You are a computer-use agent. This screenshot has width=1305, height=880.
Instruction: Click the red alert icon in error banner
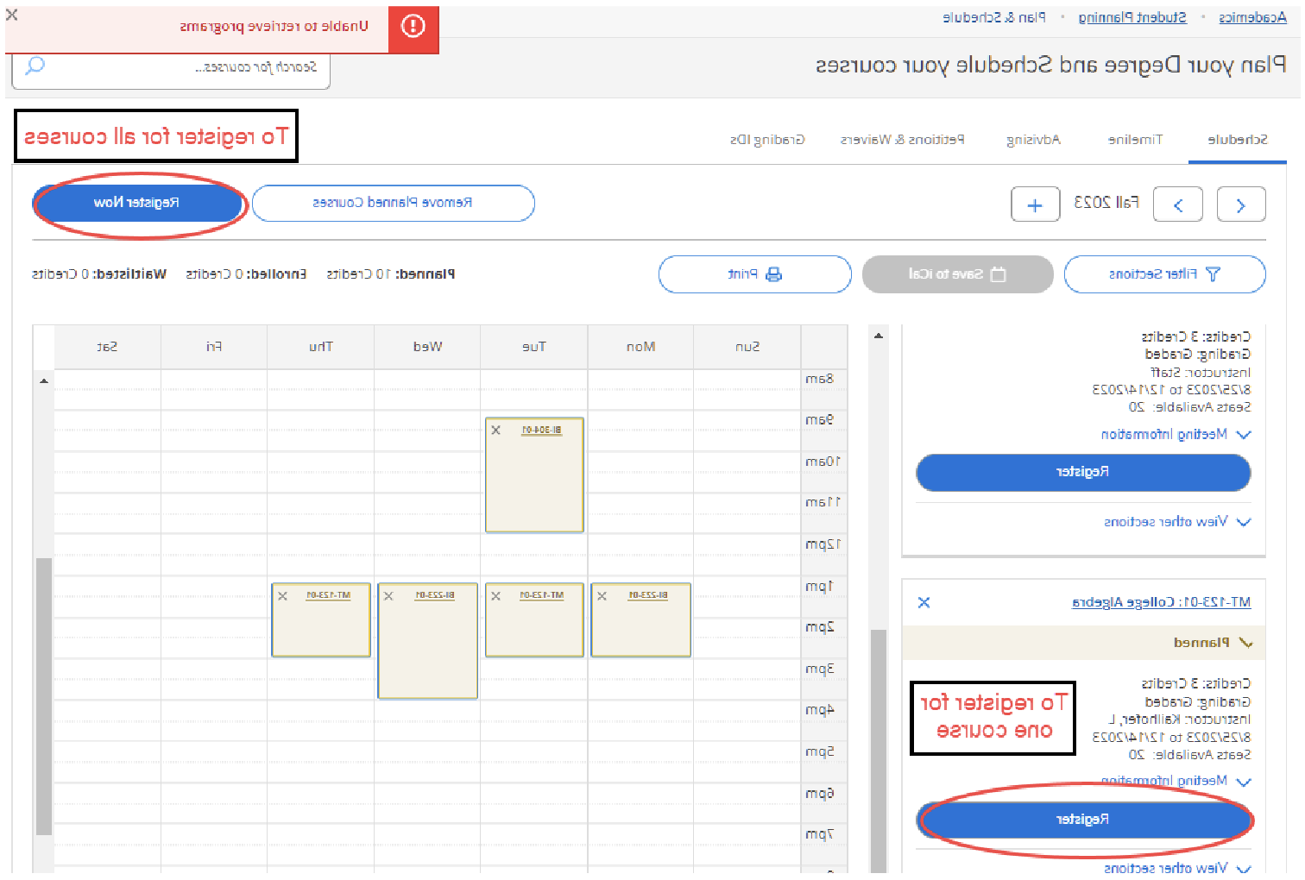[413, 27]
